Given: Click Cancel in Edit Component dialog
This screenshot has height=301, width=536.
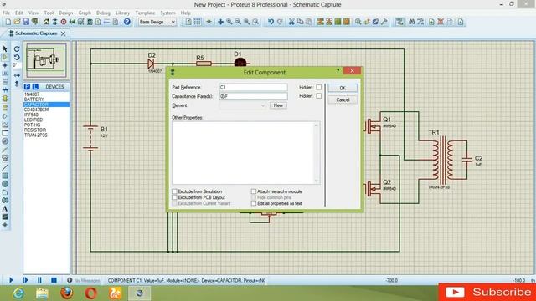Looking at the screenshot, I should (x=343, y=100).
